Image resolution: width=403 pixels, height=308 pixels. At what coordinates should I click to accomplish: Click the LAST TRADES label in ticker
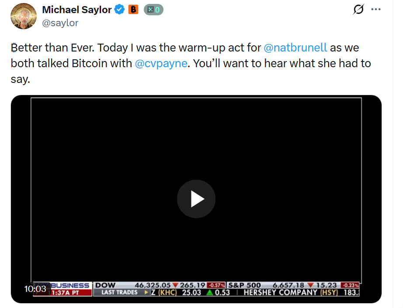[x=119, y=292]
